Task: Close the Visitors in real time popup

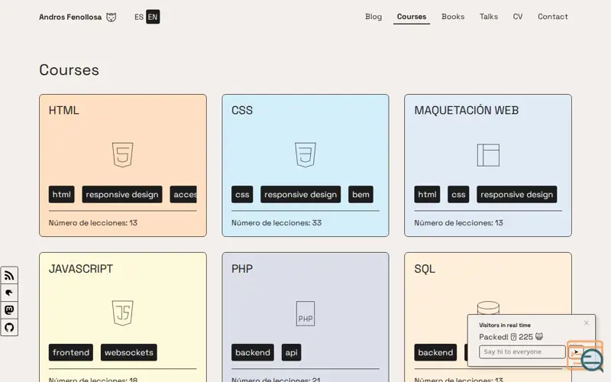Action: point(587,322)
